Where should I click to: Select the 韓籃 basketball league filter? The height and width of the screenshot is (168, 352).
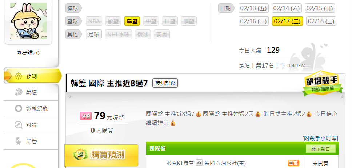132,21
